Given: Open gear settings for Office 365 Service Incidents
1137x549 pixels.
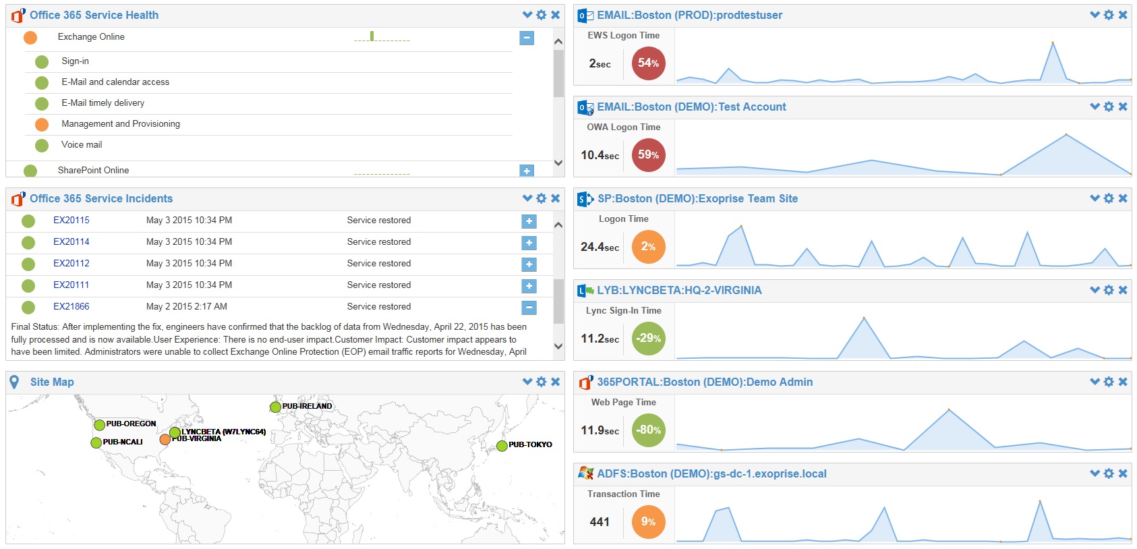Looking at the screenshot, I should (541, 198).
